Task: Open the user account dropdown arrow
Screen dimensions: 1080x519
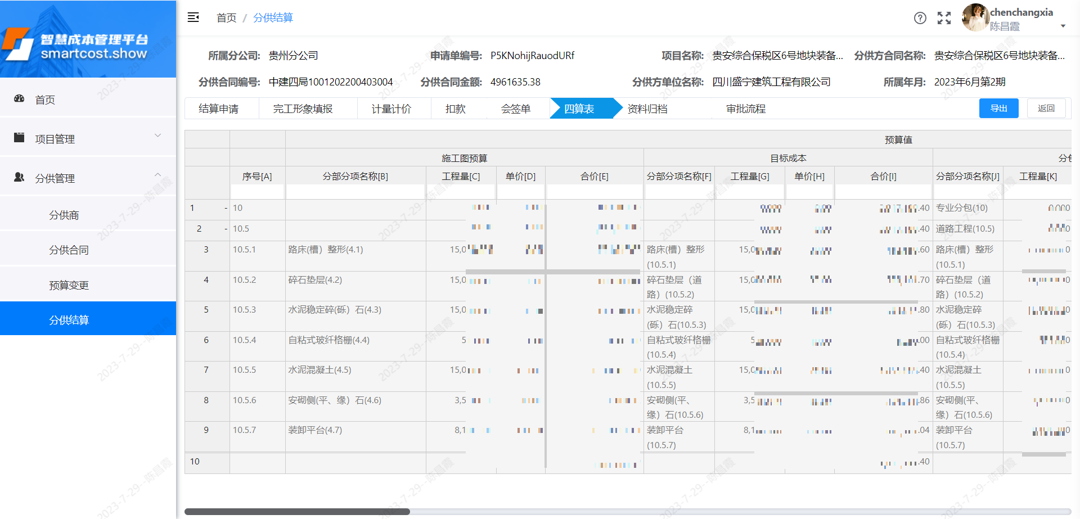Action: pos(1063,26)
